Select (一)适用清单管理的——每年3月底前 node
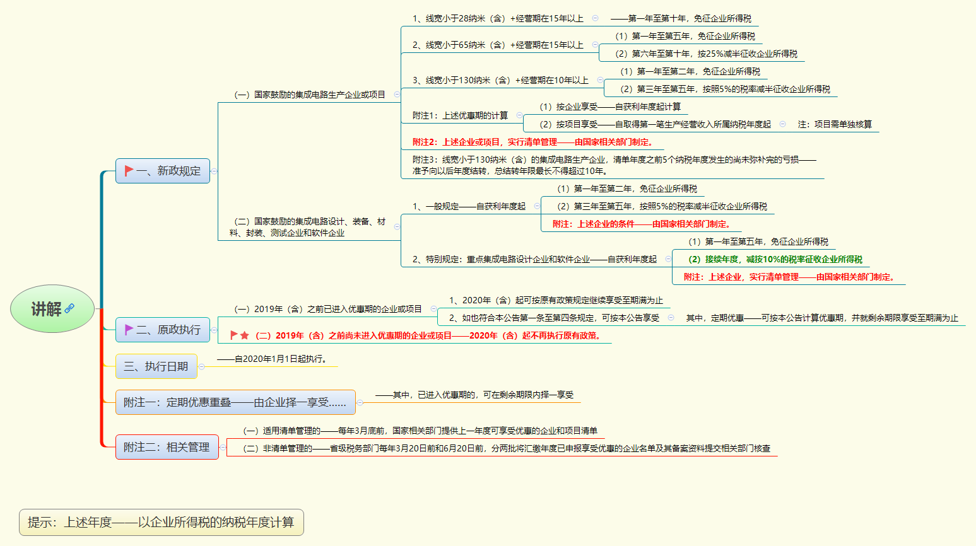976x546 pixels. (x=420, y=431)
